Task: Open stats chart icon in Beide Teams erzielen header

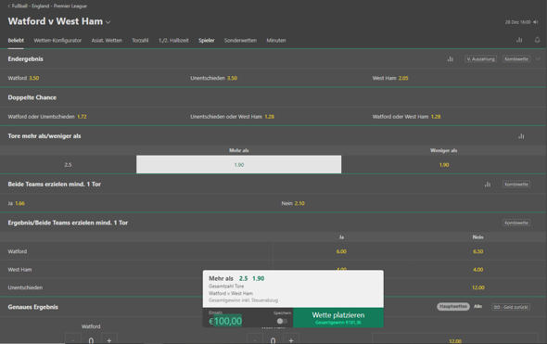Action: click(488, 185)
